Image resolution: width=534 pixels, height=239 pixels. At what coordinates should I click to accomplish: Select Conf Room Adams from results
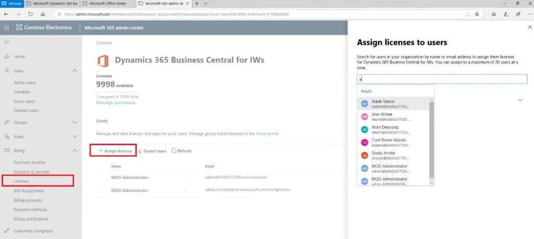393,143
